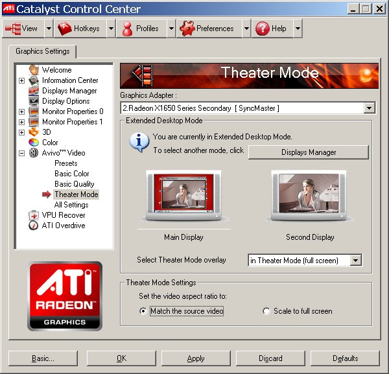Image resolution: width=389 pixels, height=374 pixels.
Task: Open the Profiles menu label
Action: click(x=147, y=29)
